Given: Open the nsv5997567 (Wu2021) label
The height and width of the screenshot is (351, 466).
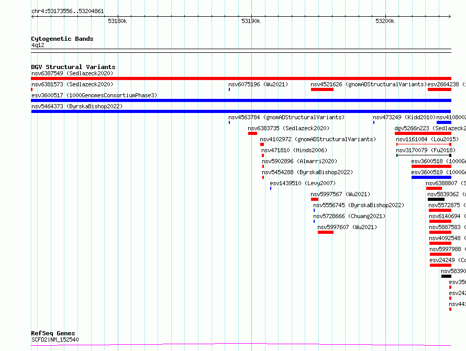Looking at the screenshot, I should tap(340, 194).
